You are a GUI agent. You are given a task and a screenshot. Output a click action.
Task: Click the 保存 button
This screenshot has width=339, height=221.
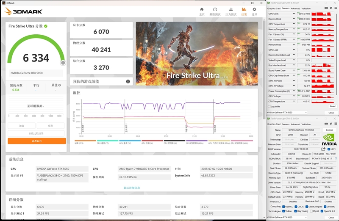point(50,126)
